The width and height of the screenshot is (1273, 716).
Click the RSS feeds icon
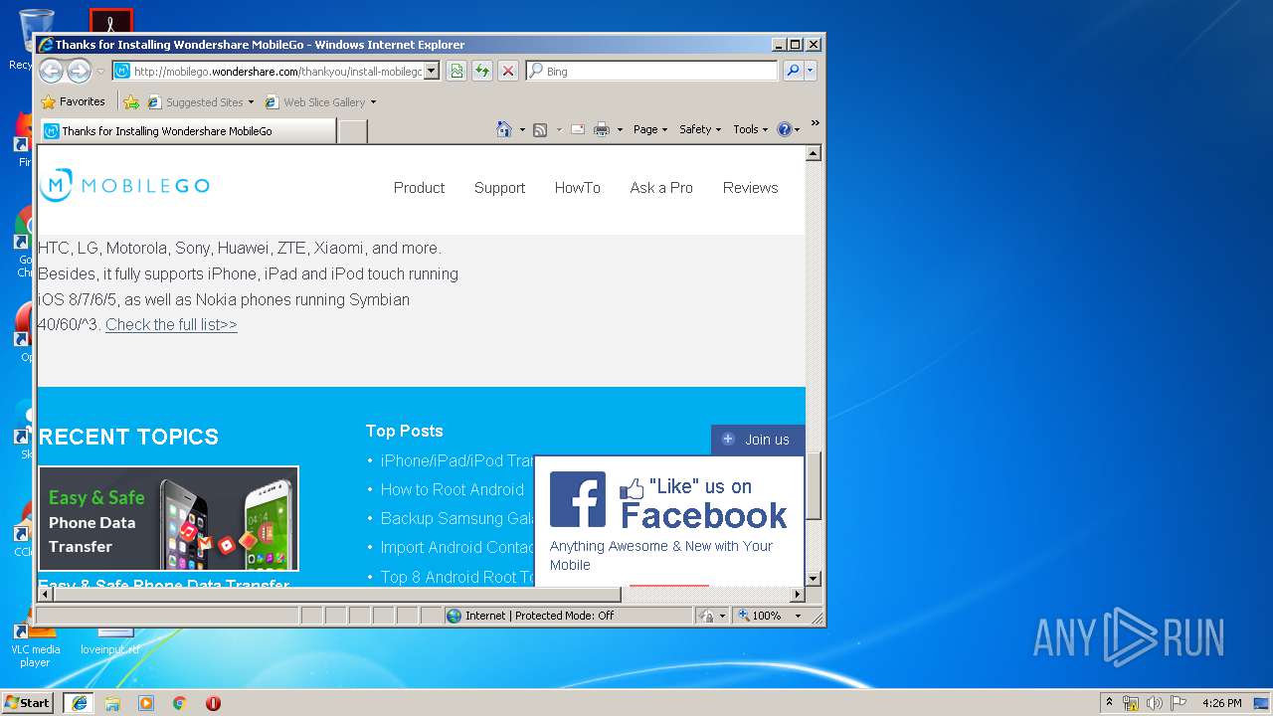click(540, 129)
